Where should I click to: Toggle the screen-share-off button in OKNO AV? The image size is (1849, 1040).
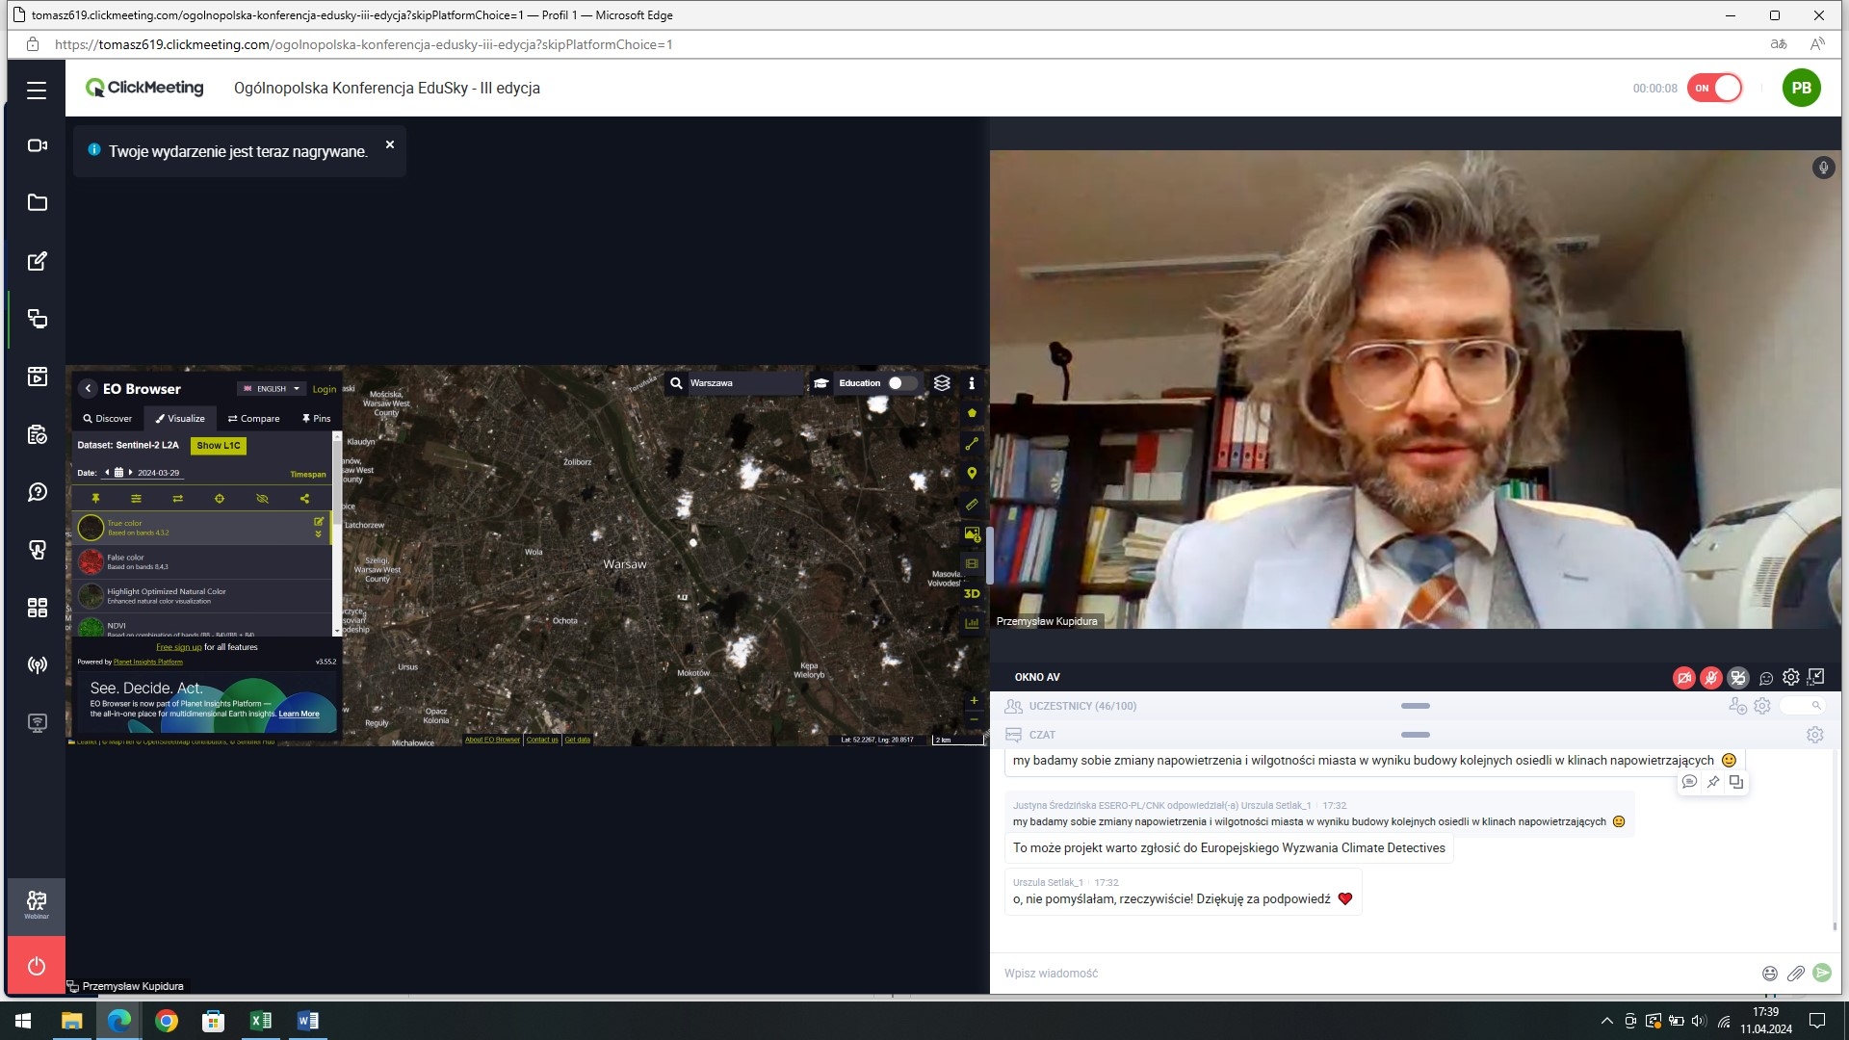click(1737, 678)
